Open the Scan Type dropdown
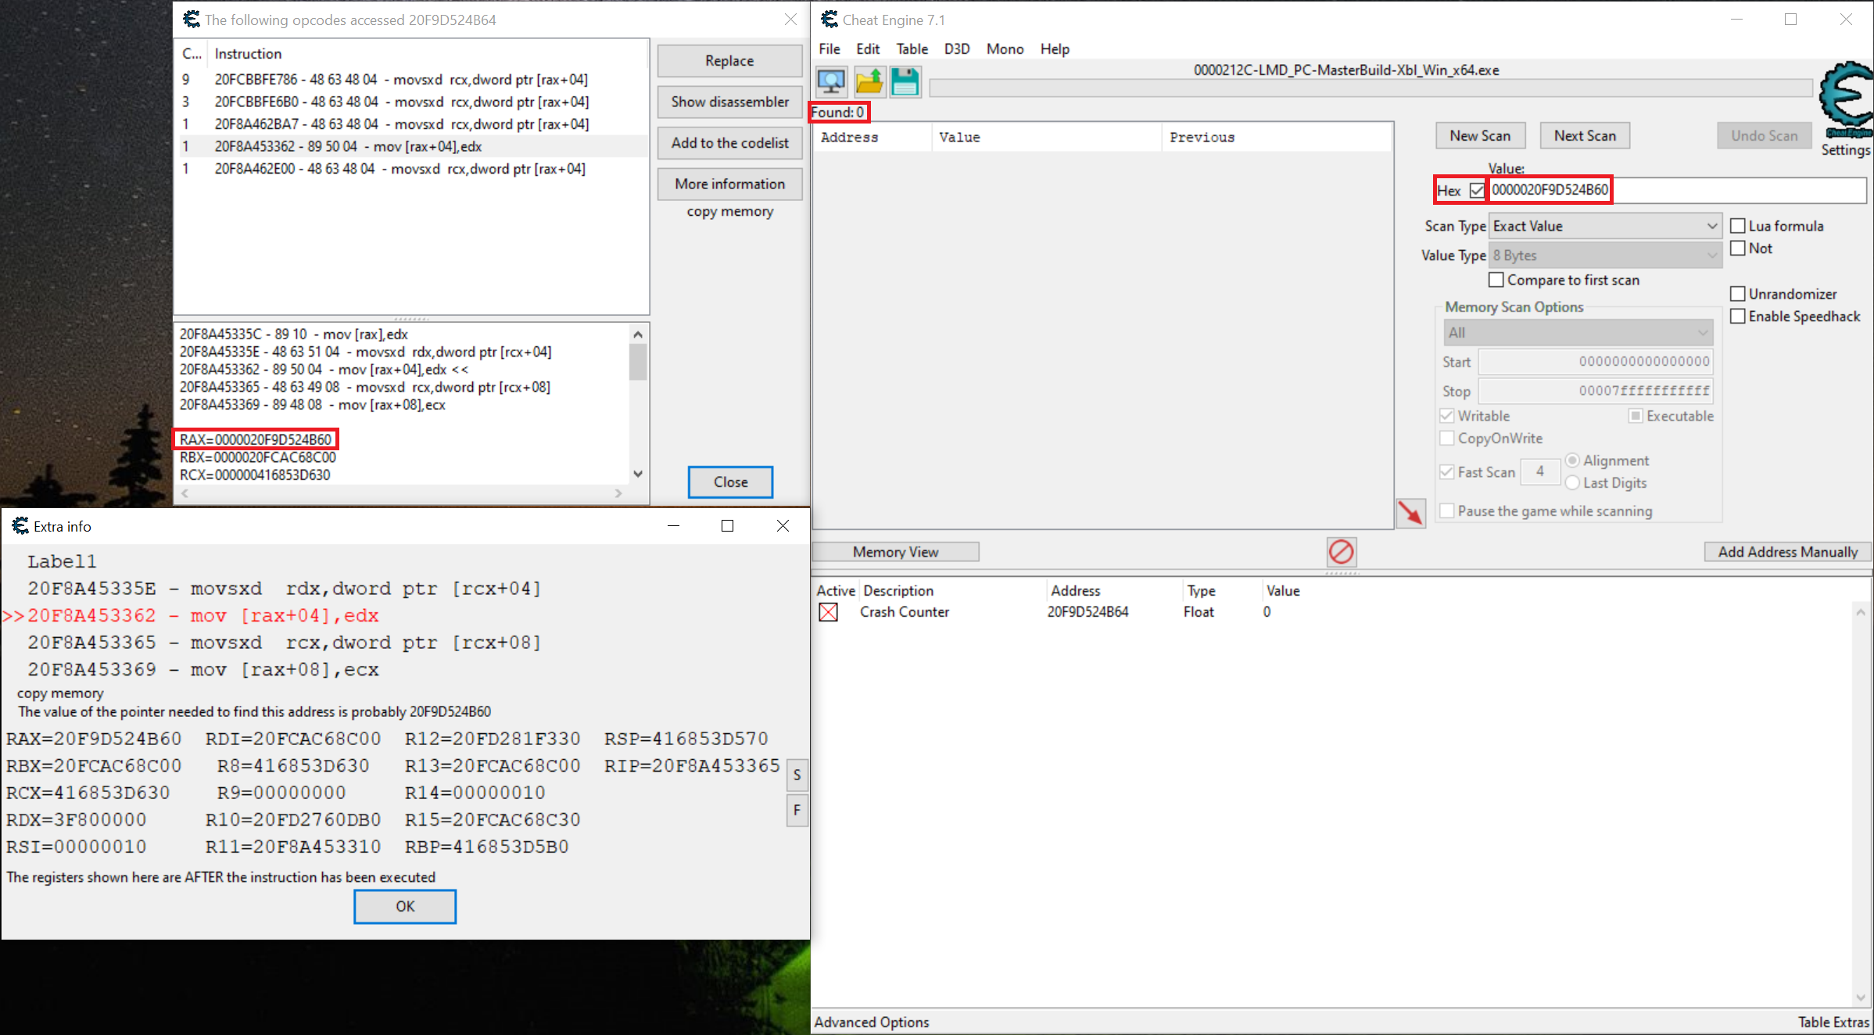This screenshot has width=1874, height=1035. coord(1604,226)
